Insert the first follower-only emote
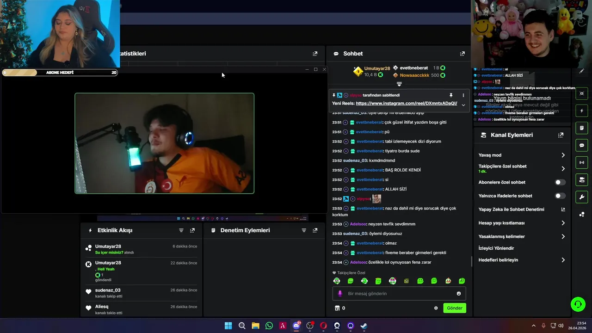The image size is (592, 333). pyautogui.click(x=337, y=281)
